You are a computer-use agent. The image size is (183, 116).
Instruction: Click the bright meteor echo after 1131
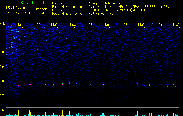point(29,85)
